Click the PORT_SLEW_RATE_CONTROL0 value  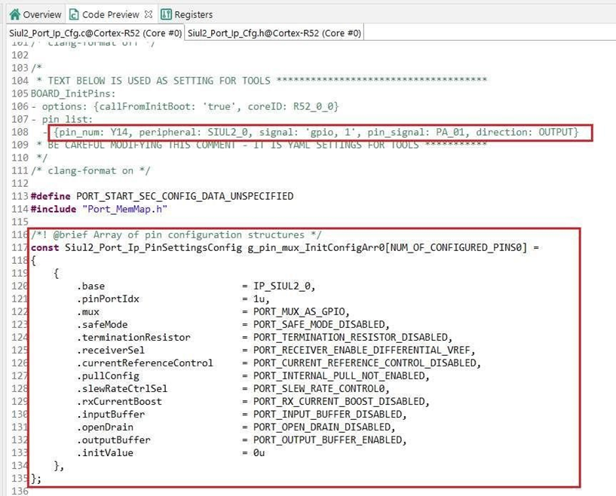[321, 389]
